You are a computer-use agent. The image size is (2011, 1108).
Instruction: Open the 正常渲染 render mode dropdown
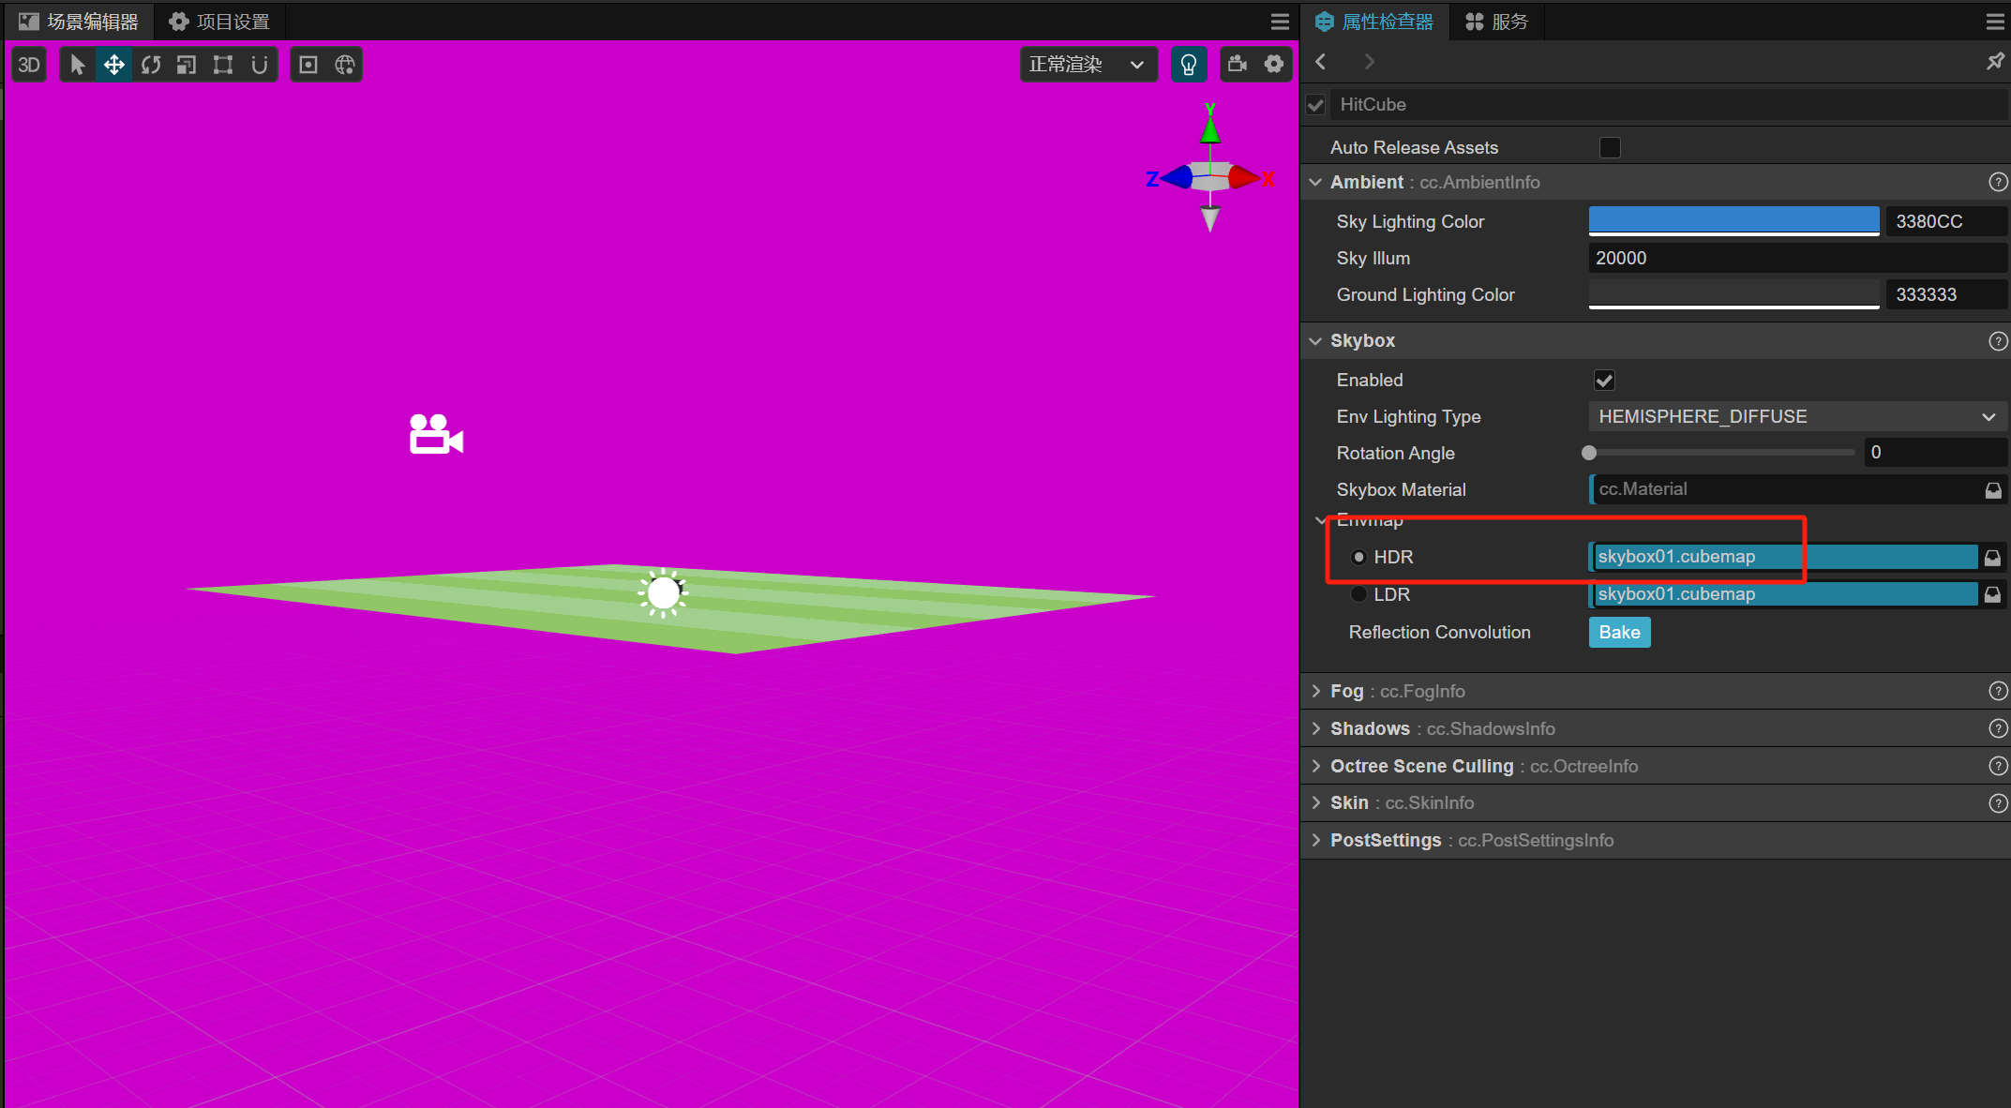pyautogui.click(x=1088, y=65)
